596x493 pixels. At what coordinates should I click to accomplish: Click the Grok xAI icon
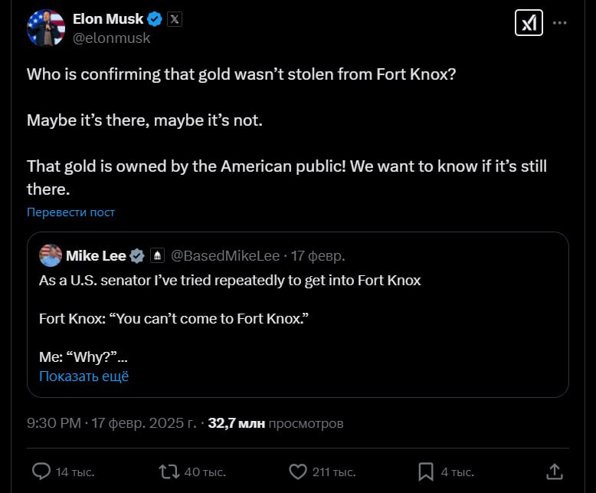point(529,23)
